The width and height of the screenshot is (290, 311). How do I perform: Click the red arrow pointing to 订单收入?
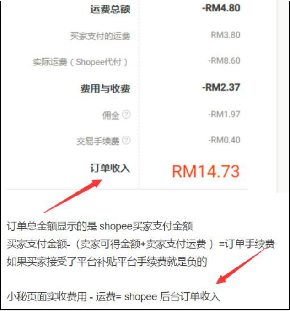pyautogui.click(x=73, y=196)
